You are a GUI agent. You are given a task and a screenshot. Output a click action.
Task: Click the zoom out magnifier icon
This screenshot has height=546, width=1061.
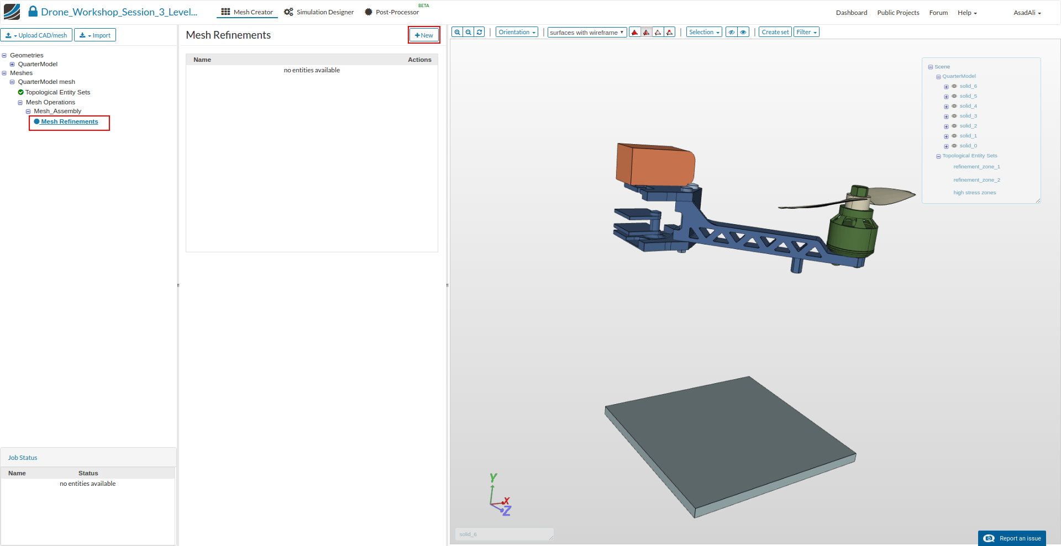point(469,32)
